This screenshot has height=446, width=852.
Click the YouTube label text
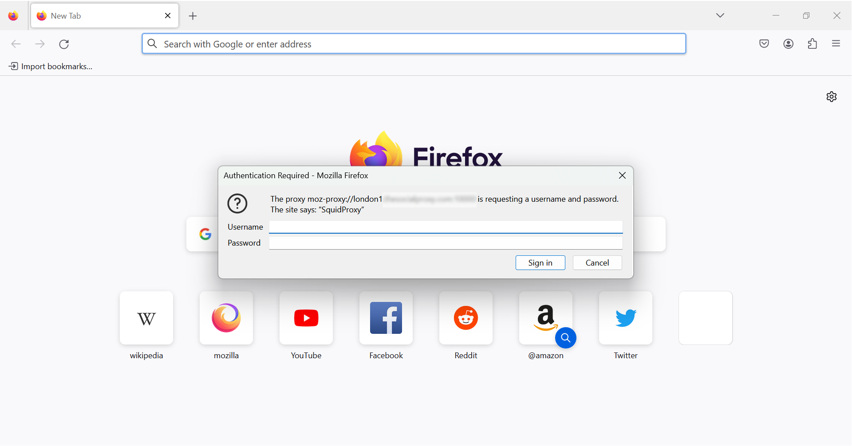306,356
